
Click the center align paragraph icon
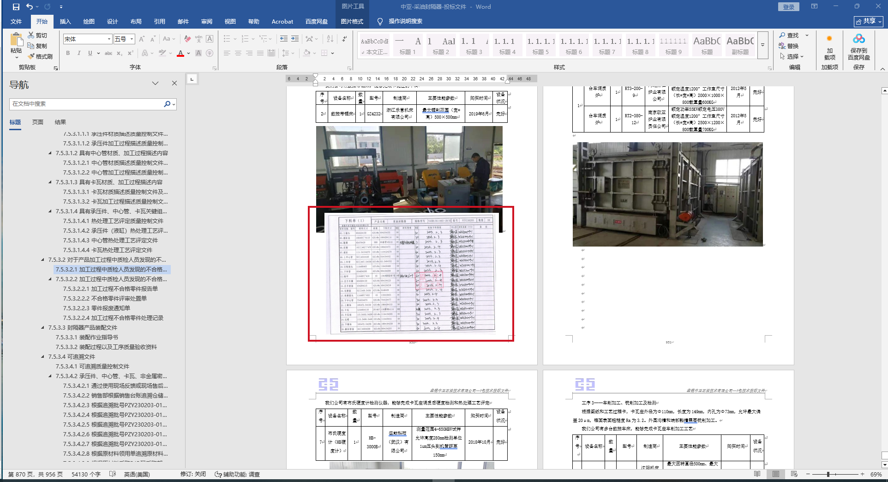pyautogui.click(x=238, y=53)
